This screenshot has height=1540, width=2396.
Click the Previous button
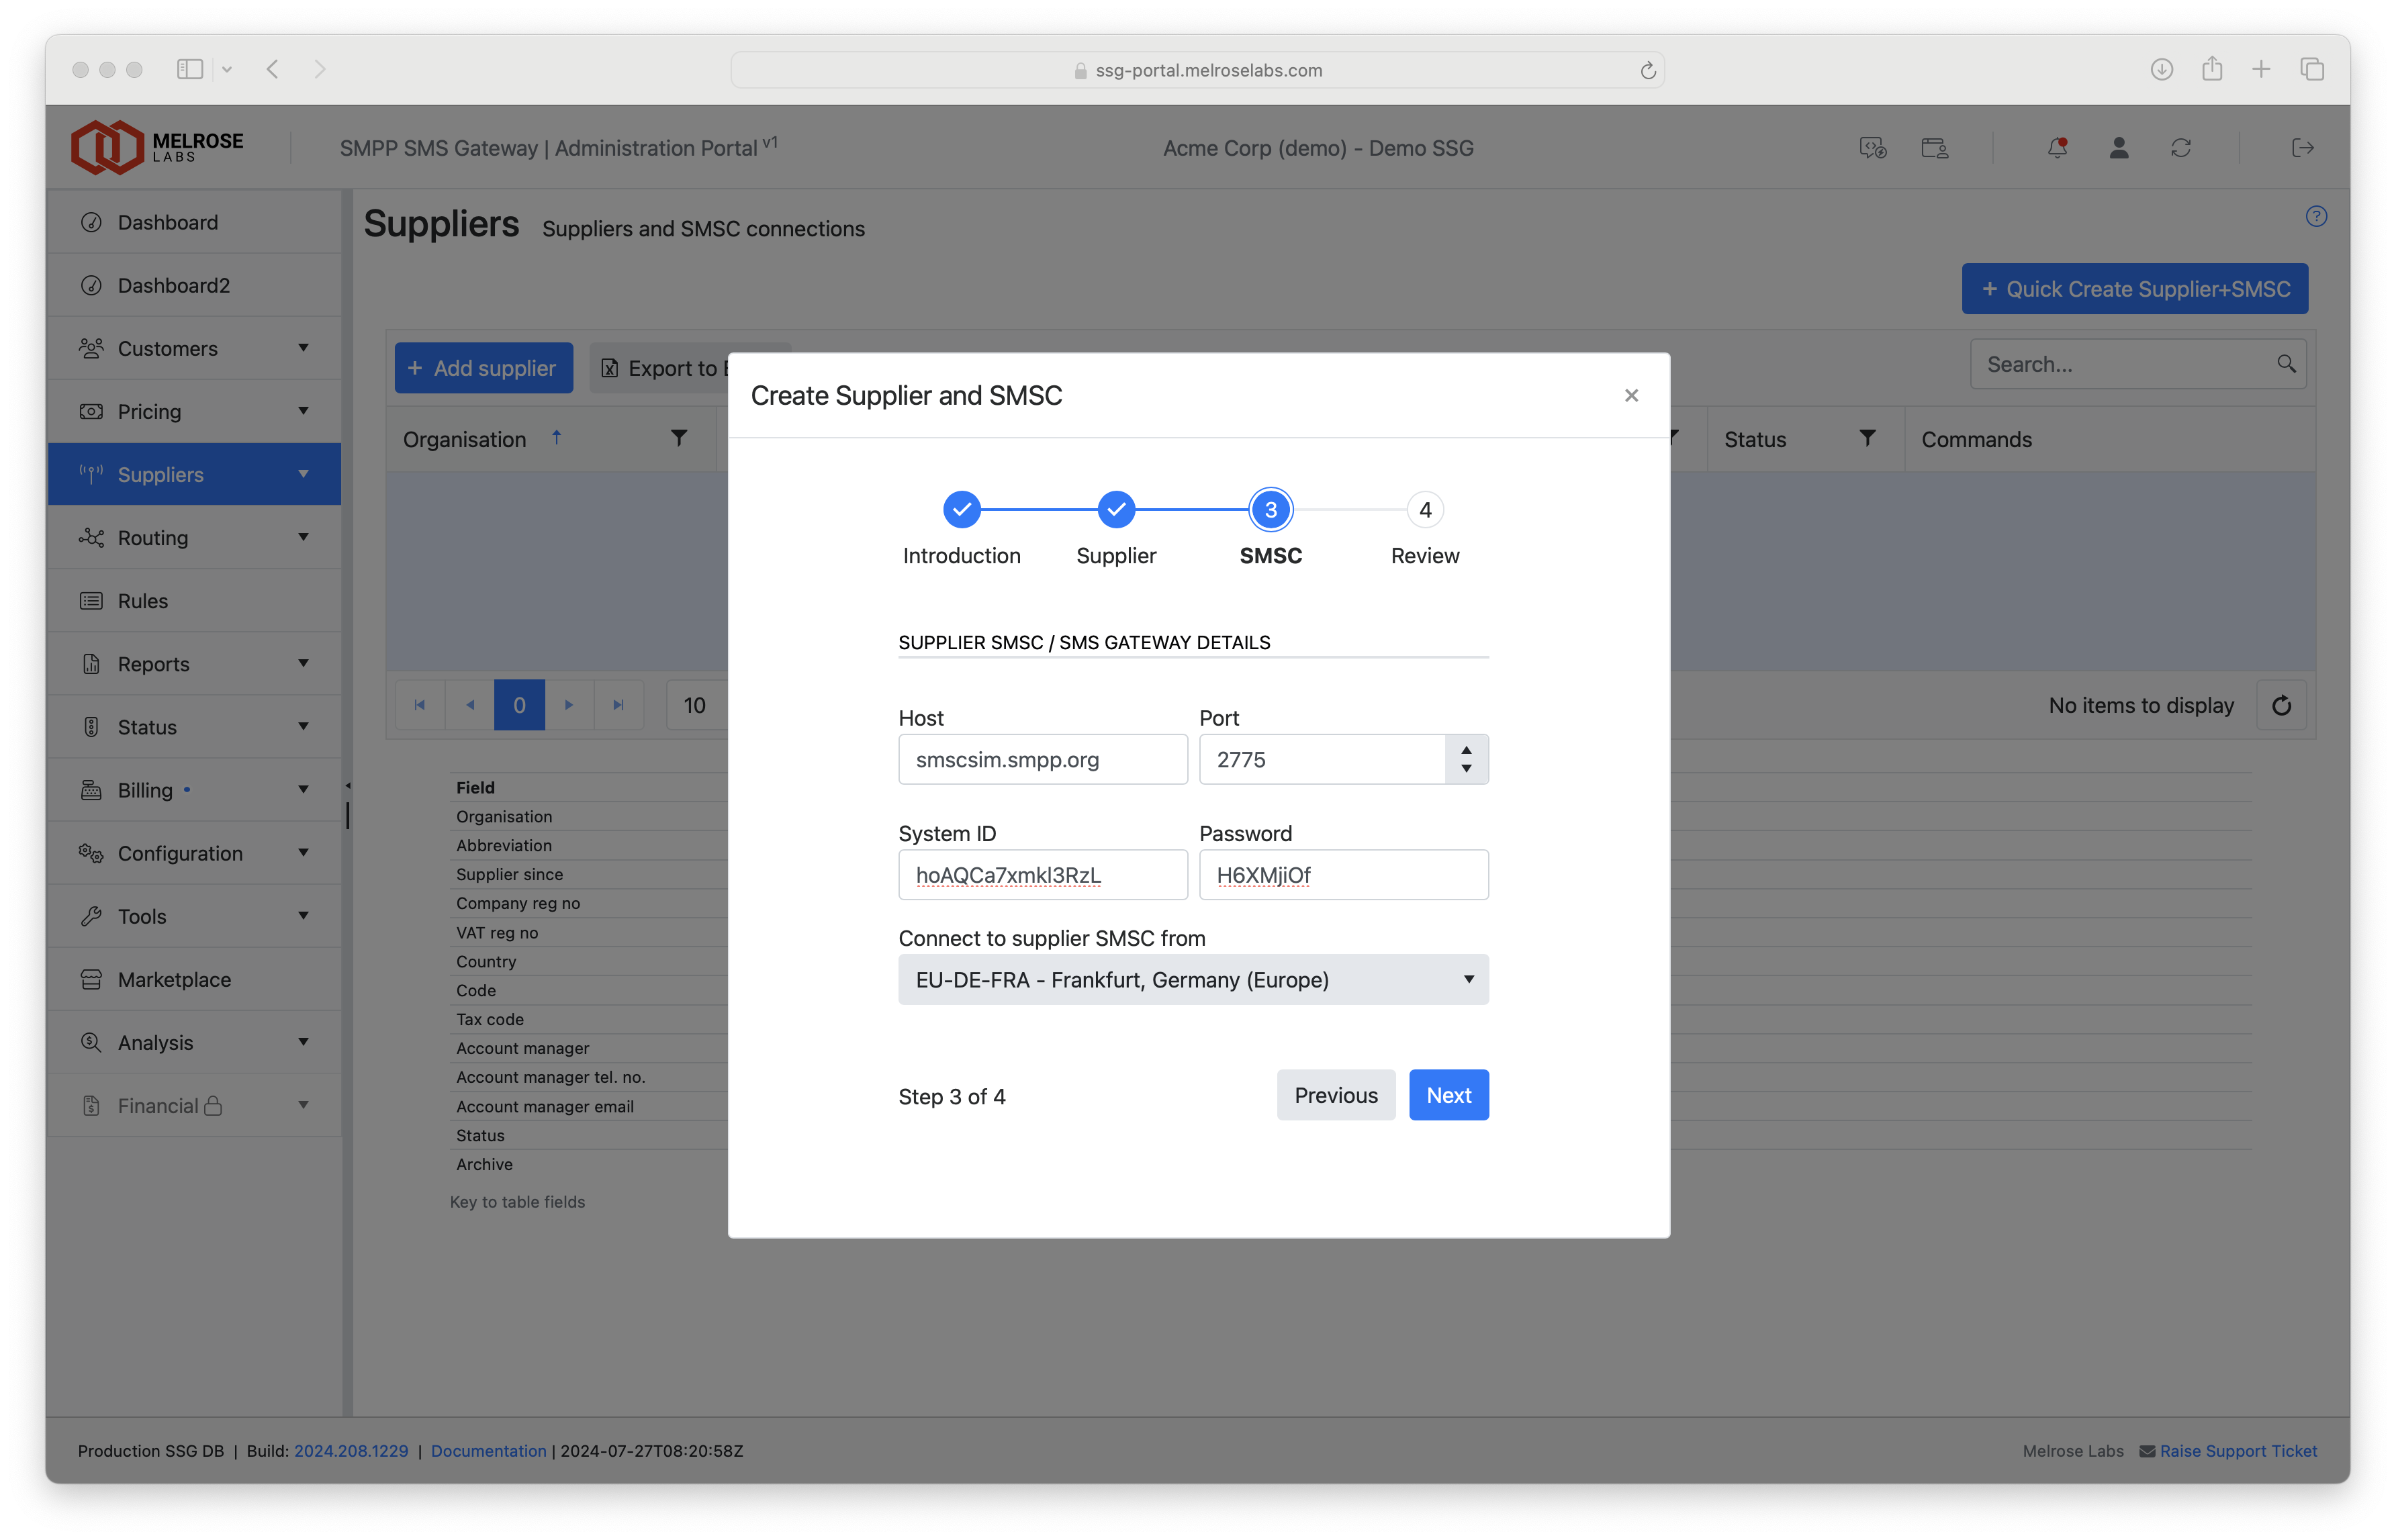pyautogui.click(x=1335, y=1094)
